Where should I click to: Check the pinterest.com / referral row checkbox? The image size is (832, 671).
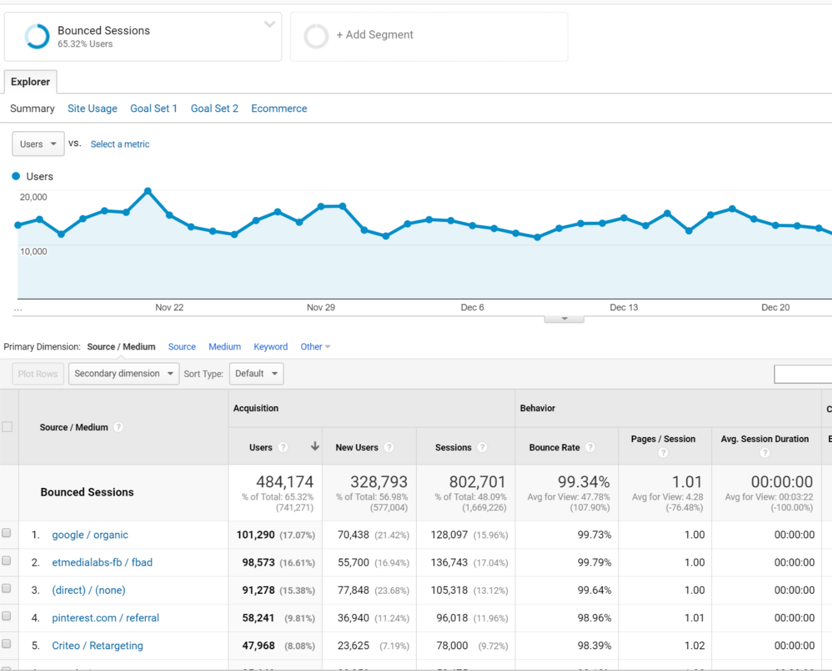(x=6, y=616)
